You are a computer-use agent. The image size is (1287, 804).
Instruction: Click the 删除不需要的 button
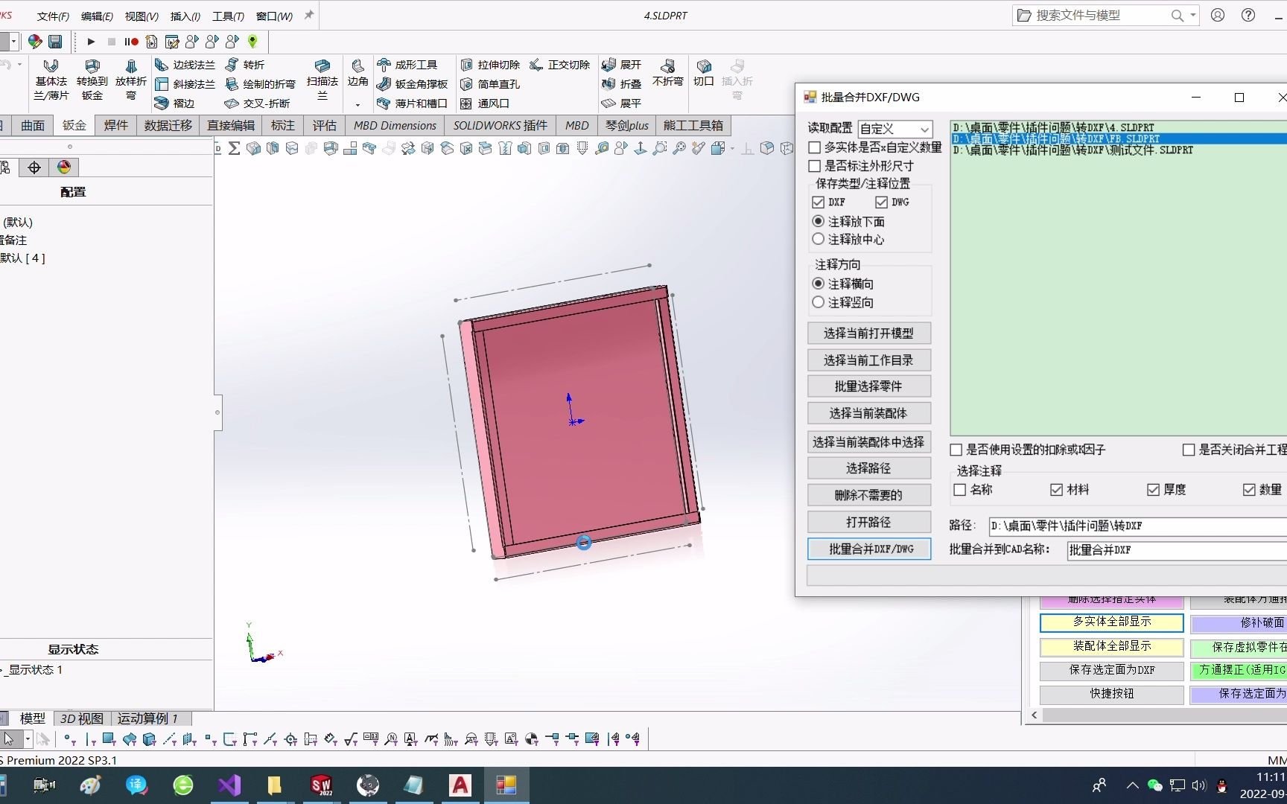click(869, 495)
